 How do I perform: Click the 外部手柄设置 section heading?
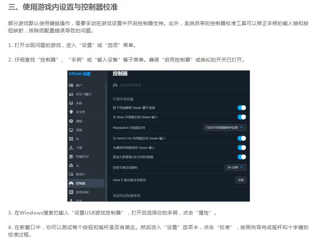point(123,99)
